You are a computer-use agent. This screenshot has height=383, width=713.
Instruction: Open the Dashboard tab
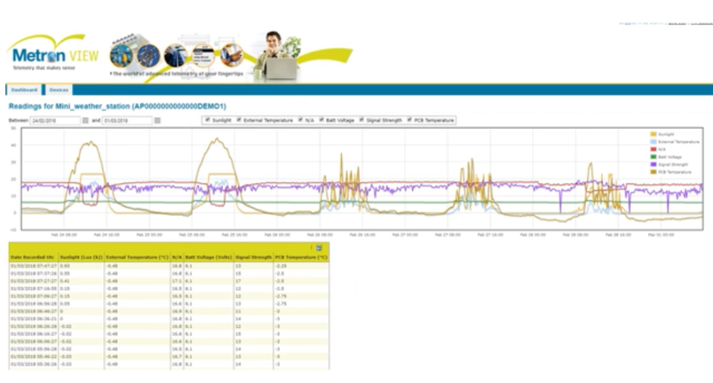(x=24, y=90)
